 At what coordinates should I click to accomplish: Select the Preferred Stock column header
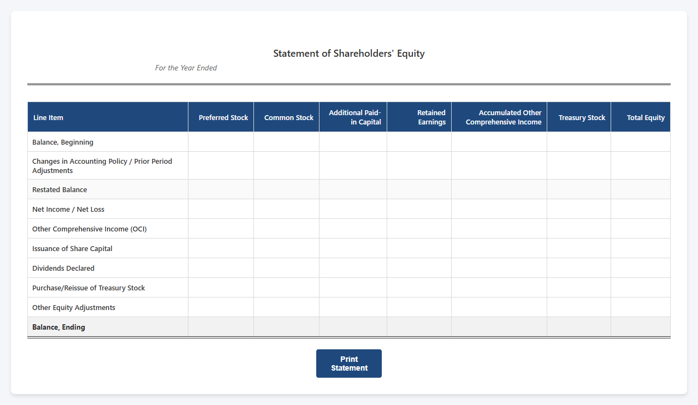[221, 117]
